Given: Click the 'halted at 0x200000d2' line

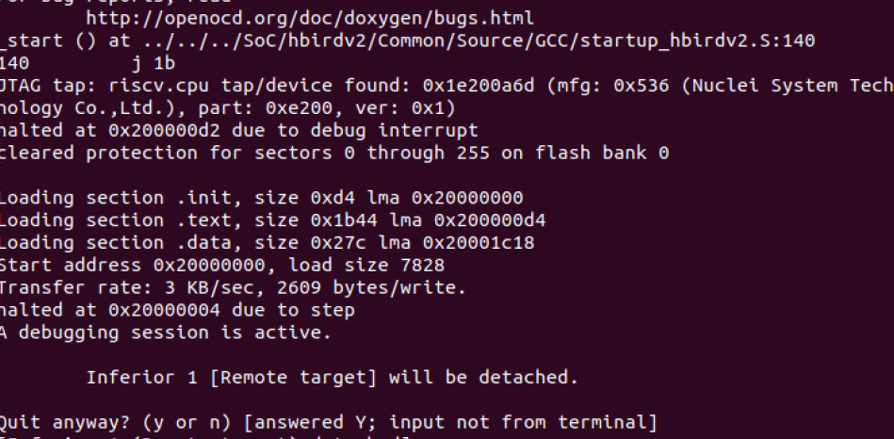Looking at the screenshot, I should [239, 131].
